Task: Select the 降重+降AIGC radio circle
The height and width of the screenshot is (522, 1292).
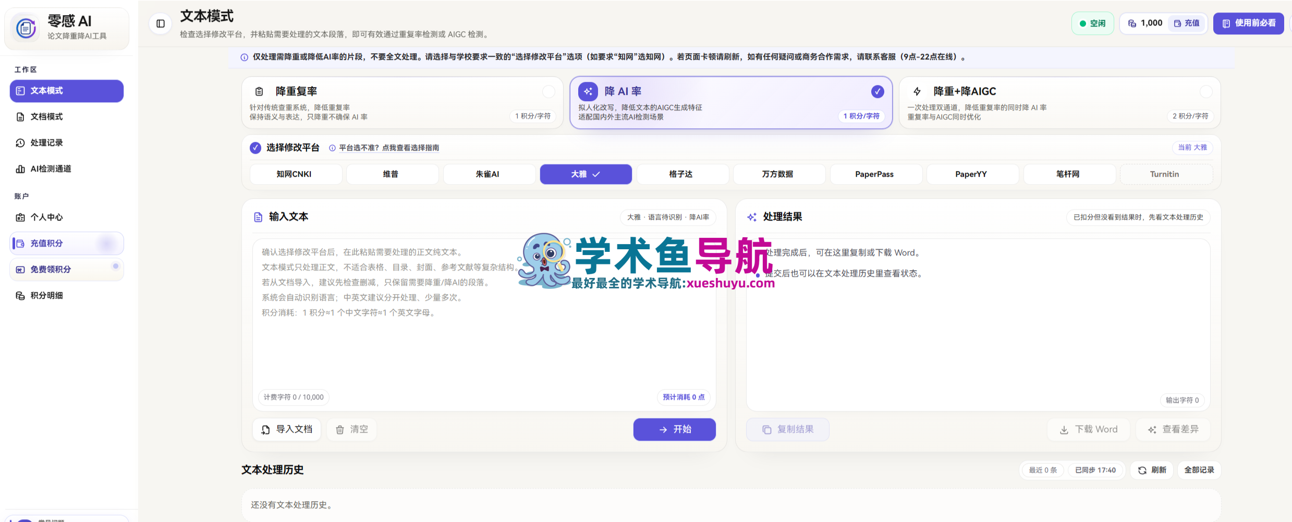Action: pyautogui.click(x=1206, y=92)
